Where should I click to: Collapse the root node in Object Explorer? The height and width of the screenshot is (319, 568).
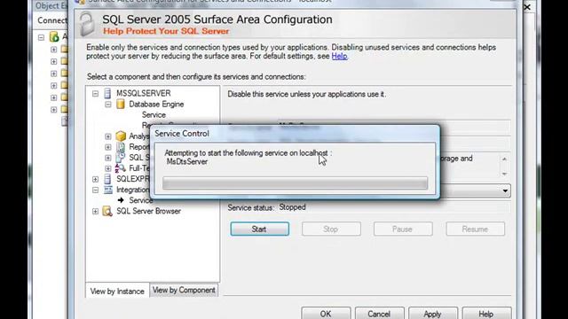point(42,37)
